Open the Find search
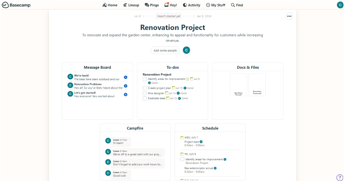This screenshot has height=181, width=344. tap(237, 5)
